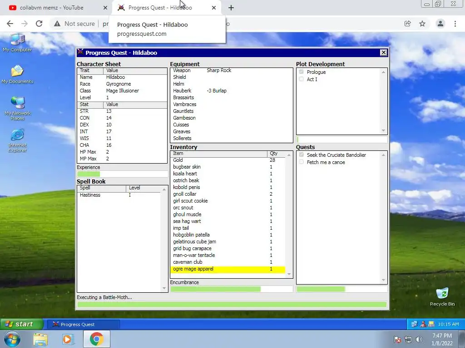
Task: Open the Chrome profile avatar
Action: tap(440, 24)
